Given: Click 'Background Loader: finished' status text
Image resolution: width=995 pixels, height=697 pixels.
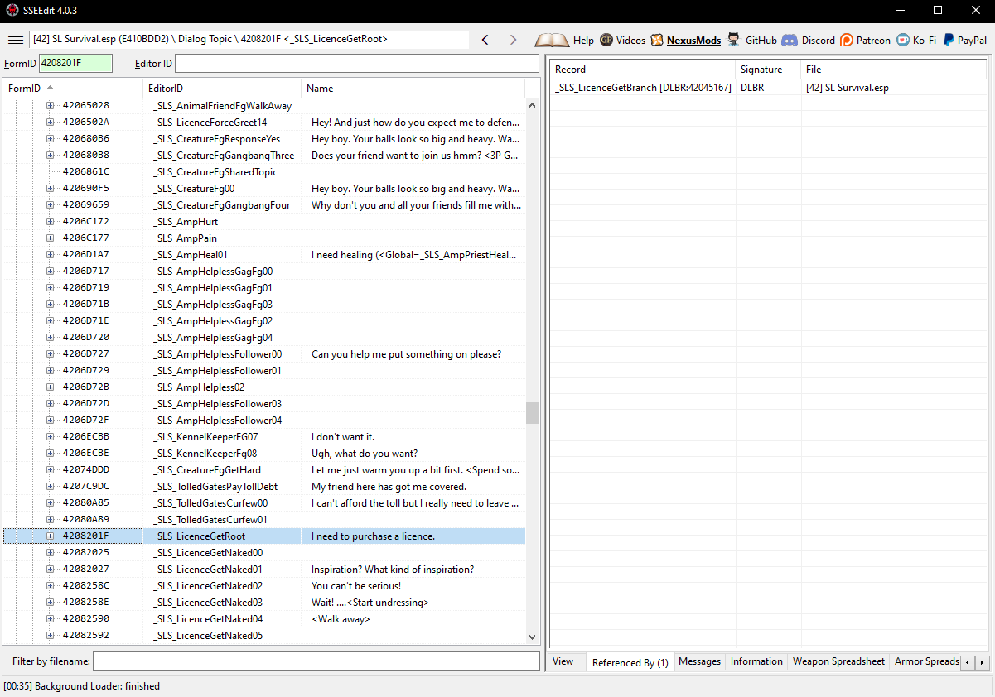Looking at the screenshot, I should pos(97,685).
